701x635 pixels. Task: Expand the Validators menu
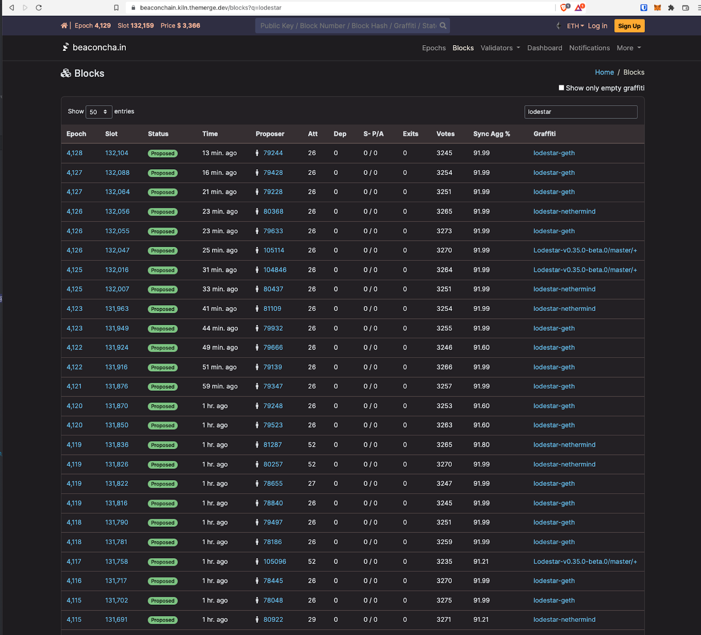click(500, 48)
